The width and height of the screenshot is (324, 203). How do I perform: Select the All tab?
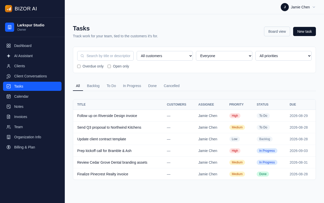[x=78, y=86]
